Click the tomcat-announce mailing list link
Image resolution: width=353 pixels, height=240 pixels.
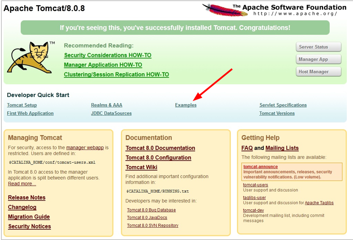(x=260, y=167)
